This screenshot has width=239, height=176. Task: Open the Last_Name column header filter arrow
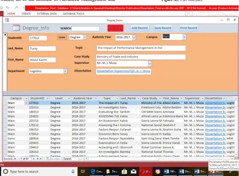click(138, 98)
